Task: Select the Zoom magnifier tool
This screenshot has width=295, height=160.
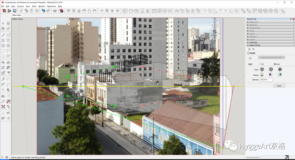Action: tap(3, 101)
